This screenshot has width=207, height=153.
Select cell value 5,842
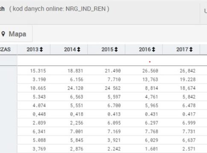coord(189,97)
